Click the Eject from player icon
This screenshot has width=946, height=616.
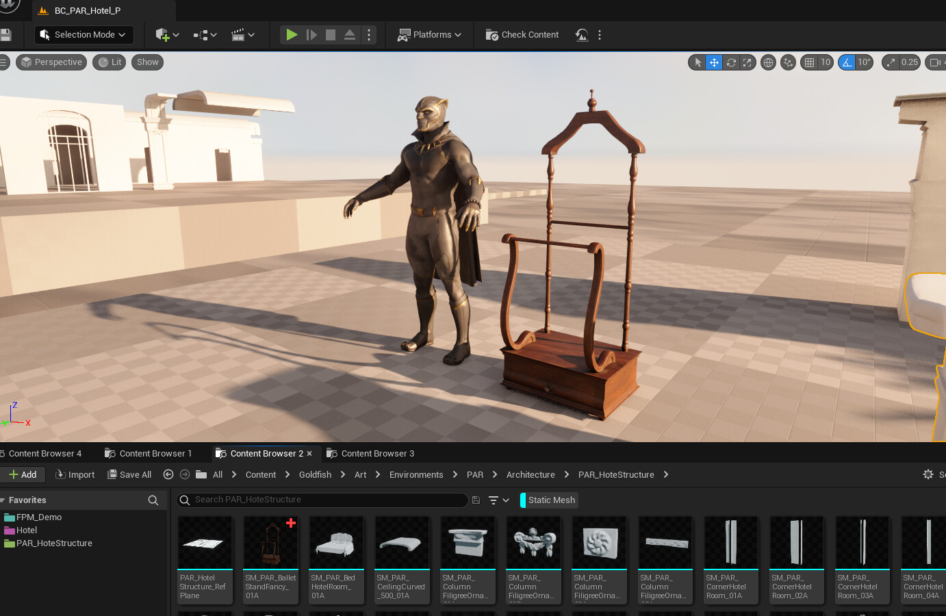pyautogui.click(x=350, y=35)
